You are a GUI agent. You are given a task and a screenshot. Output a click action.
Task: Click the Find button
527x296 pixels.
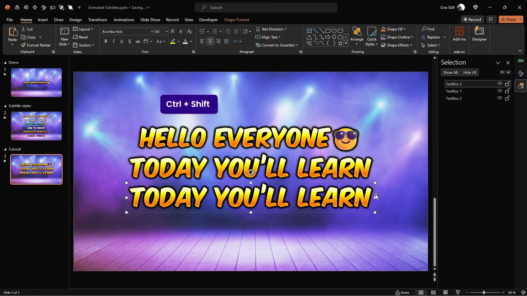[x=428, y=29]
